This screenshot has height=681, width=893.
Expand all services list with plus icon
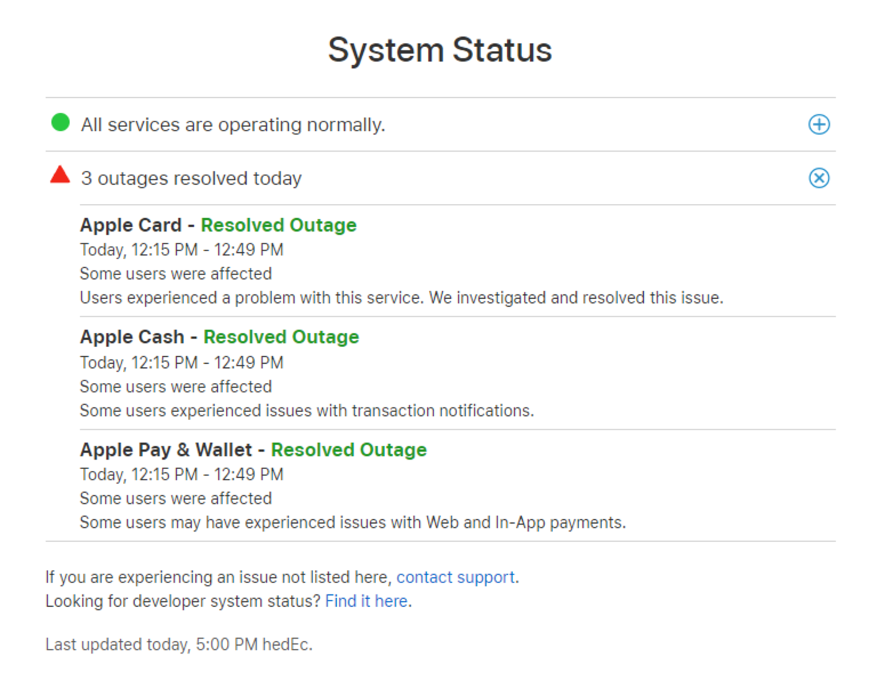point(819,125)
